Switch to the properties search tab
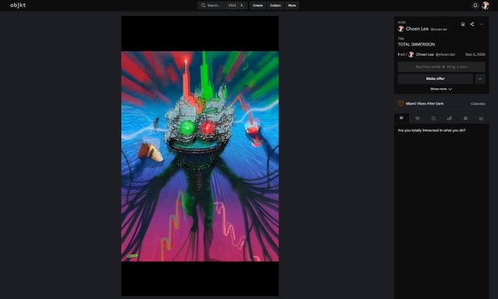Screen dimensions: 498x299 click(x=465, y=118)
